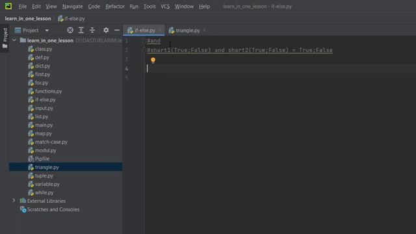Image resolution: width=416 pixels, height=234 pixels.
Task: Open the VCS menu
Action: click(x=165, y=6)
